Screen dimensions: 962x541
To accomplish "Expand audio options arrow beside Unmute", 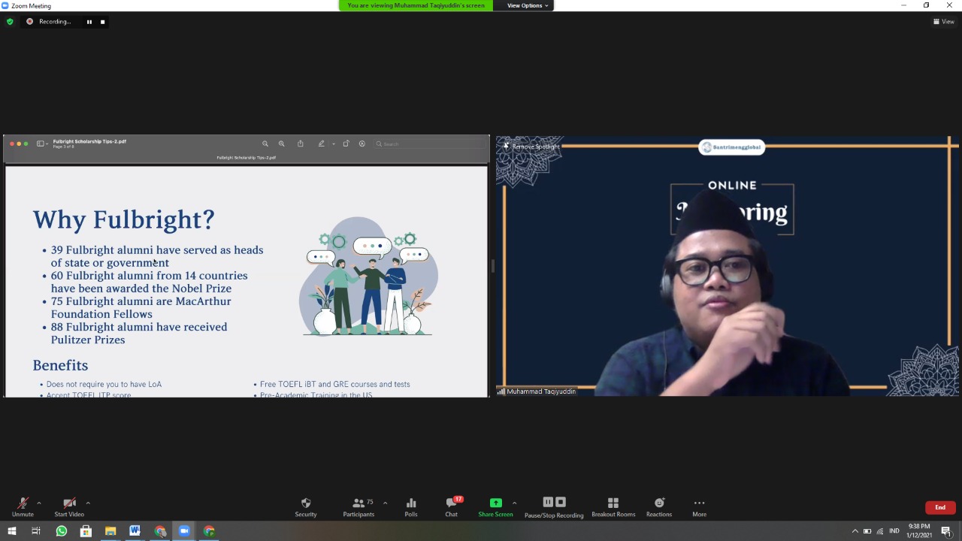I will [x=39, y=503].
